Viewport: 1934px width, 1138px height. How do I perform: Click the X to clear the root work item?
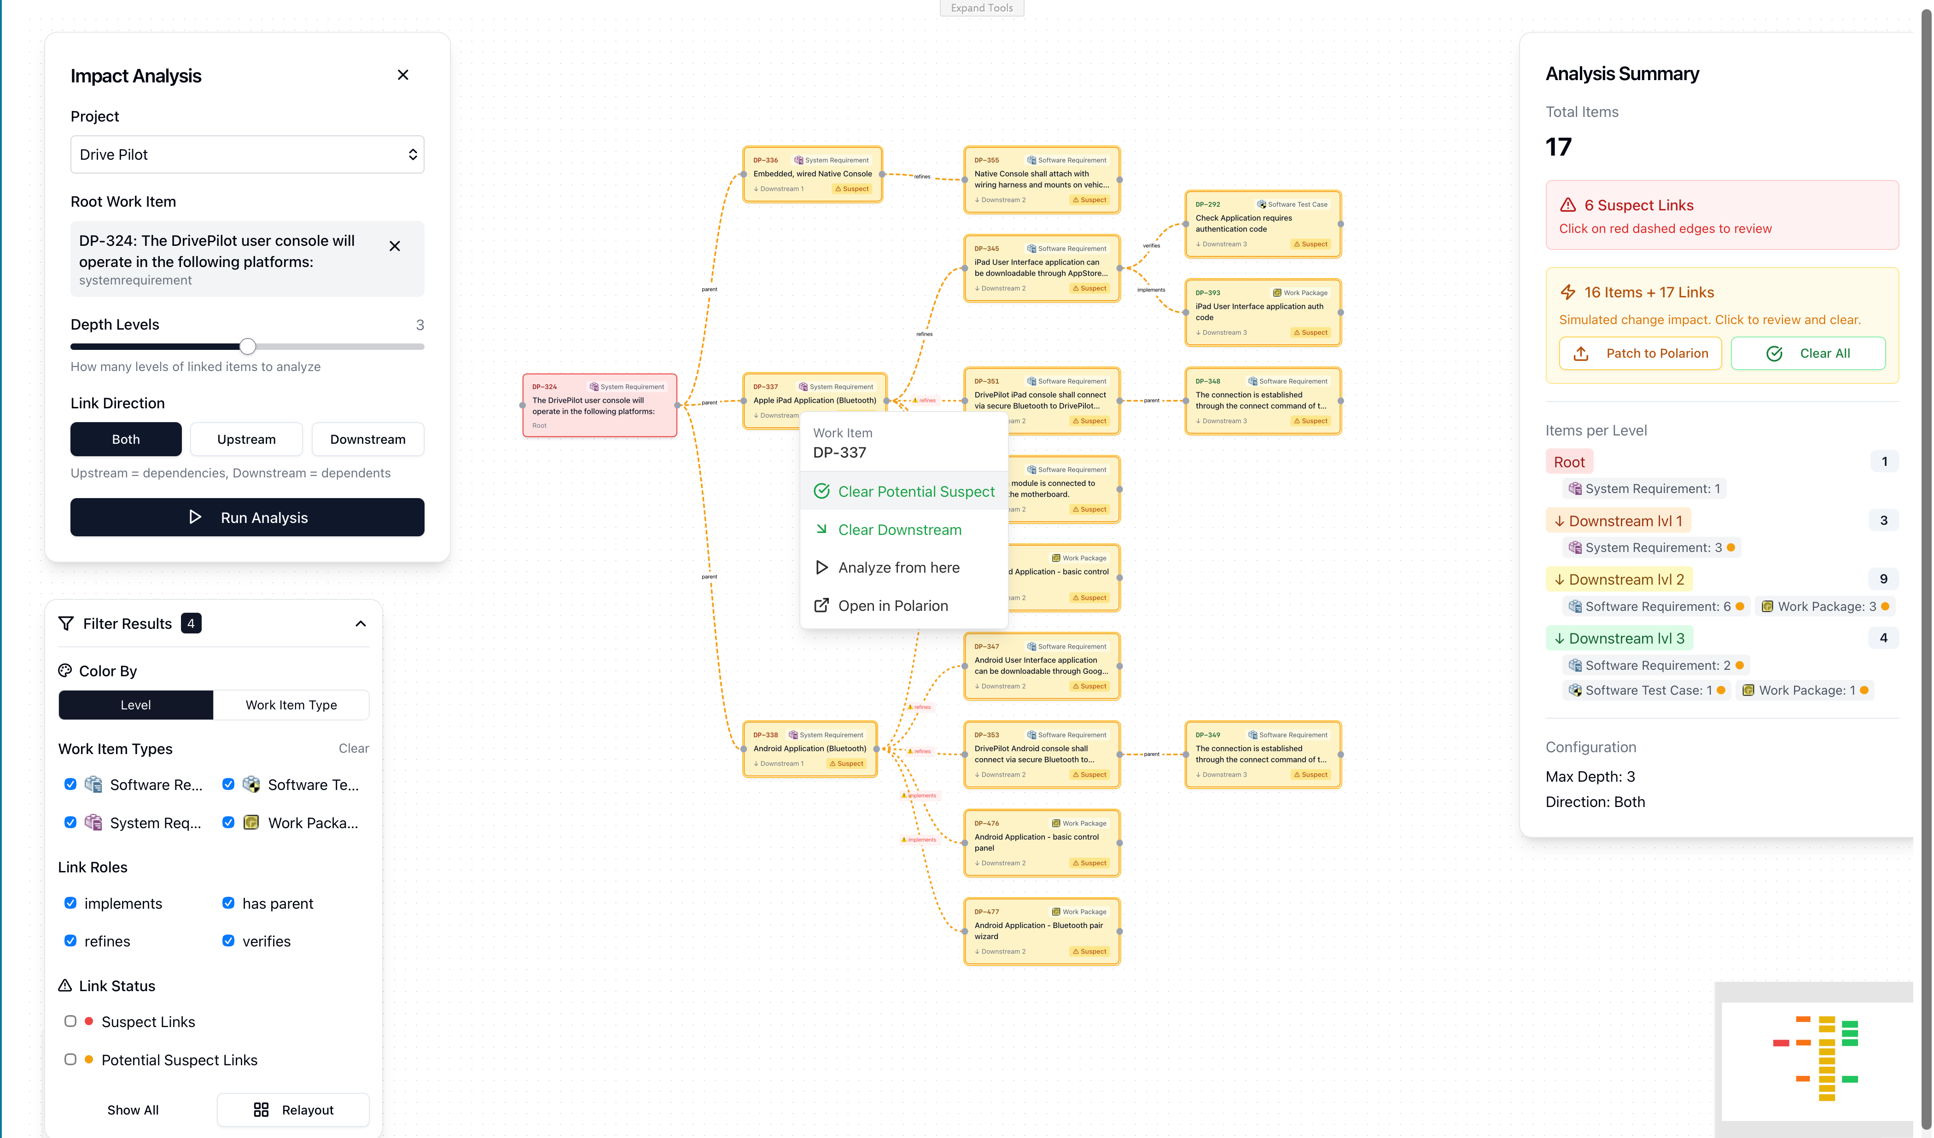pos(395,246)
